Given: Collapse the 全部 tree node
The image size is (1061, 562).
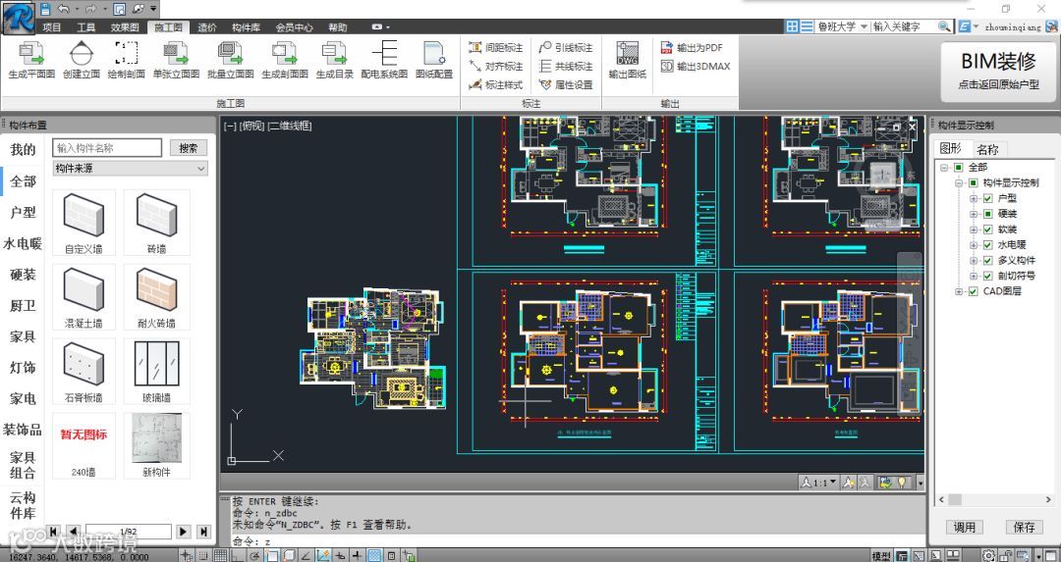Looking at the screenshot, I should (944, 168).
